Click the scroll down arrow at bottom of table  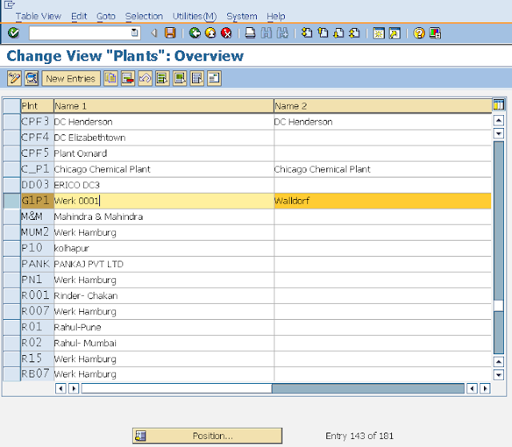pos(498,374)
